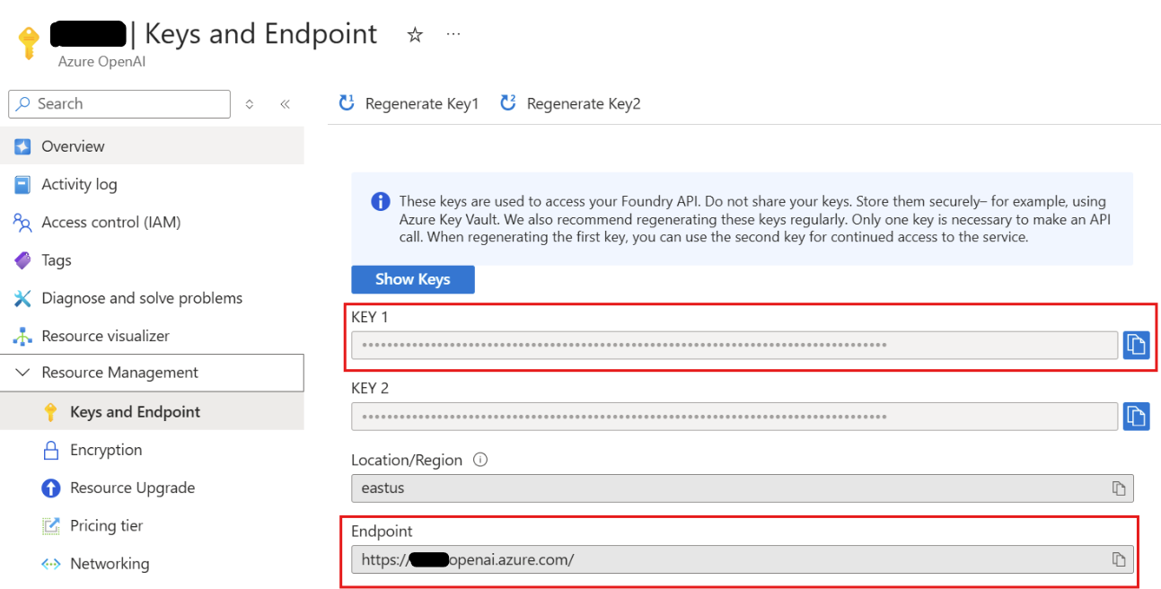The image size is (1161, 589).
Task: Regenerate Key2
Action: [x=570, y=104]
